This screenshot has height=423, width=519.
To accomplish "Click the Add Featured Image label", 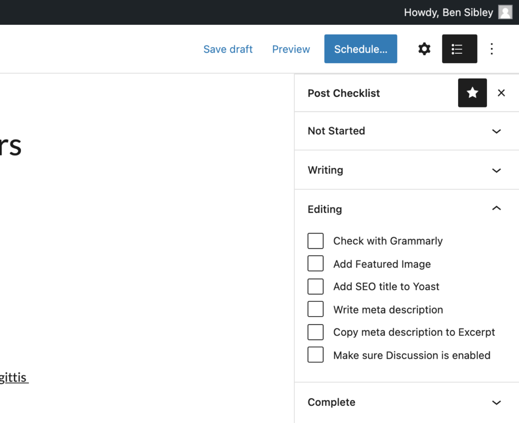I will [382, 264].
